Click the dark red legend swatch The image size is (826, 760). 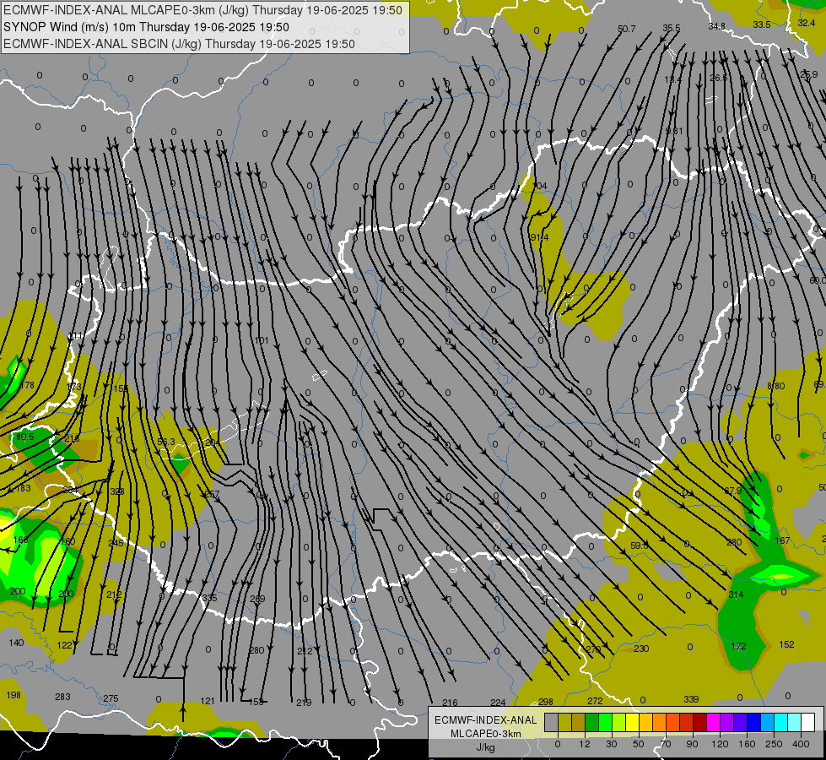(x=699, y=722)
